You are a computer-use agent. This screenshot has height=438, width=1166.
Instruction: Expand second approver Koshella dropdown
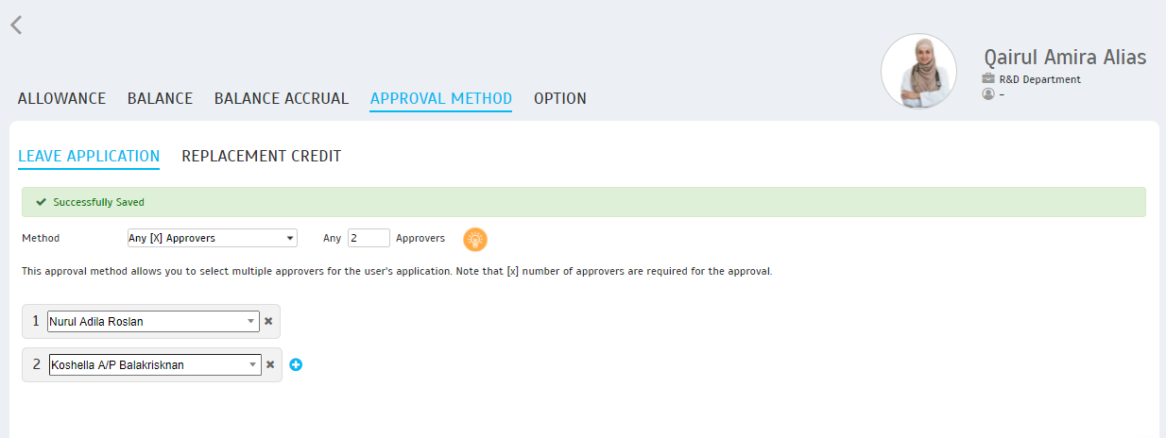(x=253, y=364)
